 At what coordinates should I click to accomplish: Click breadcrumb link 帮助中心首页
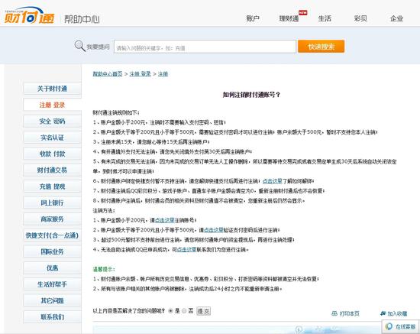coord(108,73)
